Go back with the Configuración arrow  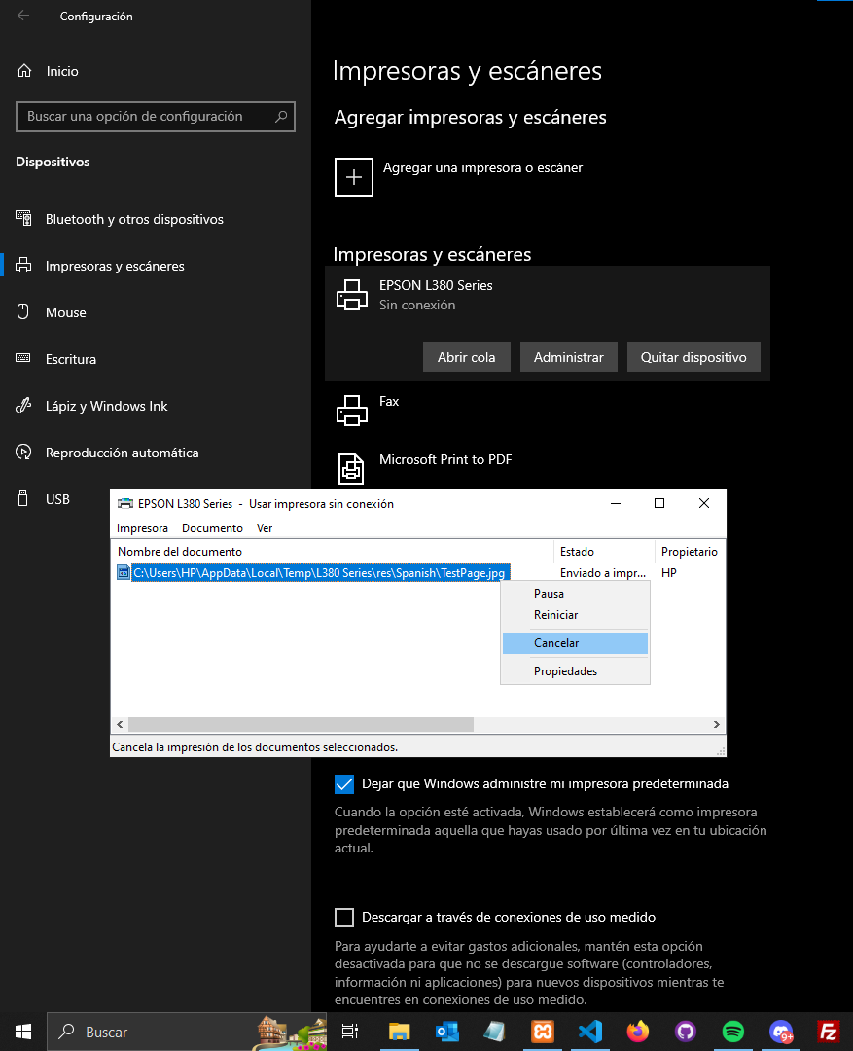tap(23, 16)
